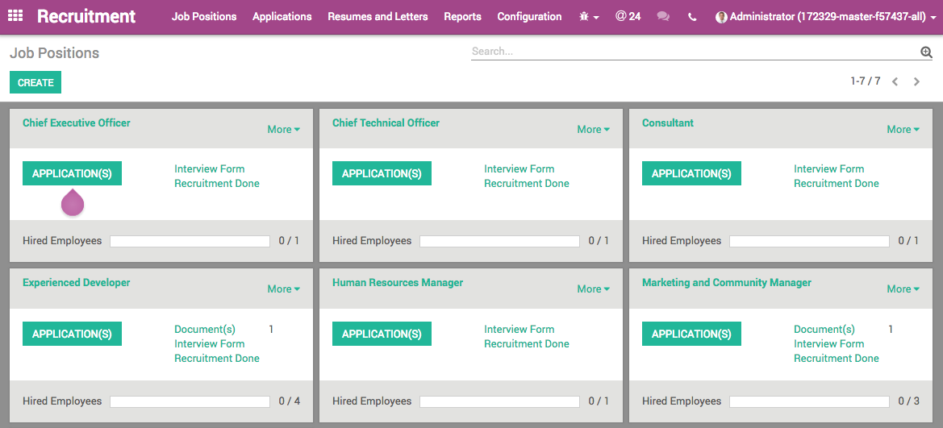Open Applications menu

click(282, 17)
